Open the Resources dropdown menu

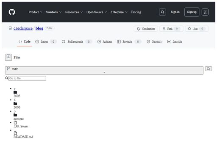pos(74,12)
